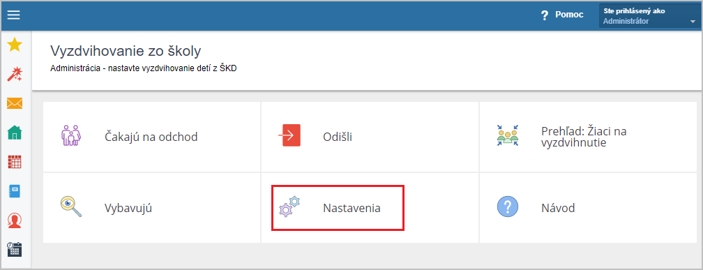The height and width of the screenshot is (270, 703).
Task: Click the gears icon on the Nastavenia tile
Action: 289,207
